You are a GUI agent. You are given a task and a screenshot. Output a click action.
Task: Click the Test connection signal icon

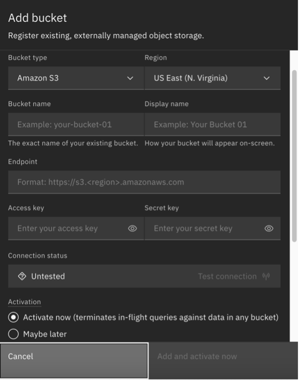266,276
